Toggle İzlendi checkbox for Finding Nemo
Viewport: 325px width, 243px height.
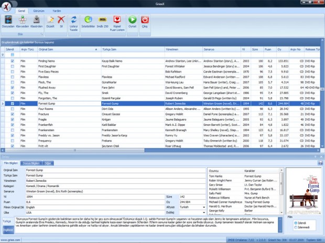pyautogui.click(x=13, y=61)
